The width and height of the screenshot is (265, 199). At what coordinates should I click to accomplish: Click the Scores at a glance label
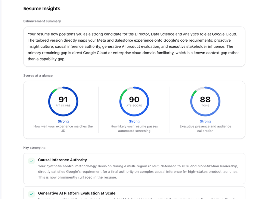38,76
